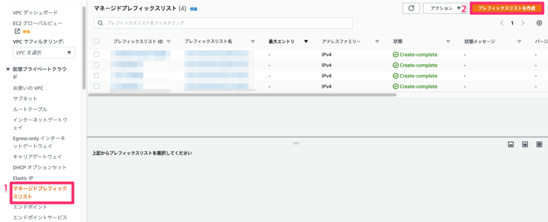Click the search magnifier icon
Screen dimensions: 548x222
[x=100, y=23]
